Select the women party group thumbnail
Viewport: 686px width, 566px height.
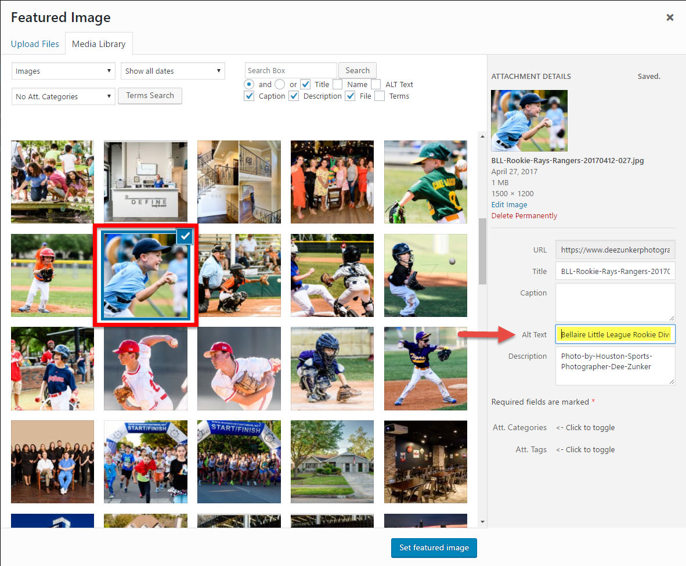[x=332, y=182]
